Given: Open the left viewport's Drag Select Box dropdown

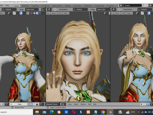Looking at the screenshot, I should [32, 10].
